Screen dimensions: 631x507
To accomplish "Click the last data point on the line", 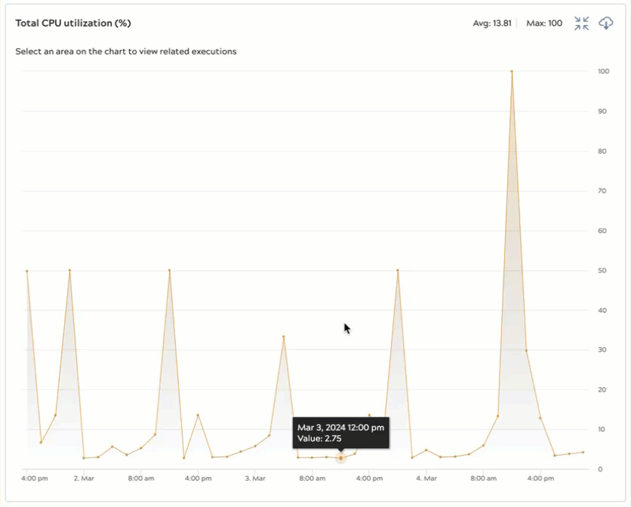I will (x=583, y=452).
